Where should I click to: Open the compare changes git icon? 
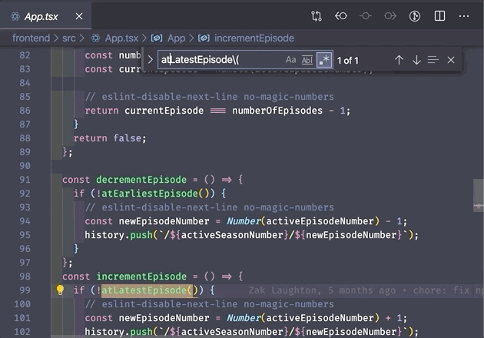pos(317,16)
